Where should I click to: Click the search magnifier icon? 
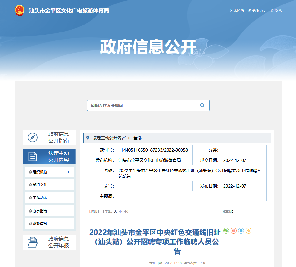point(202,105)
